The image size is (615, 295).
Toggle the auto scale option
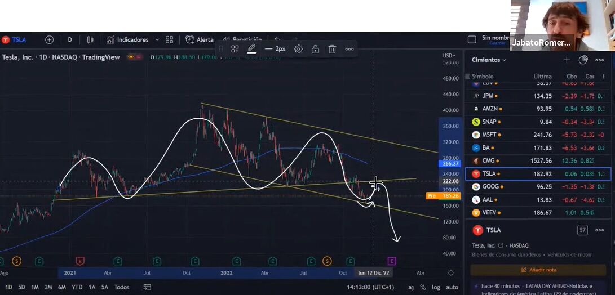452,287
